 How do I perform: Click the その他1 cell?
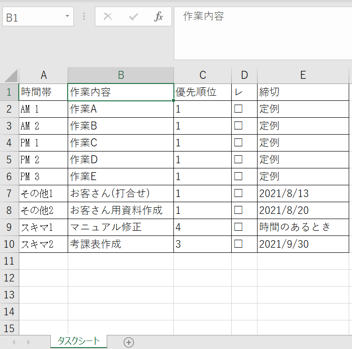coord(43,193)
